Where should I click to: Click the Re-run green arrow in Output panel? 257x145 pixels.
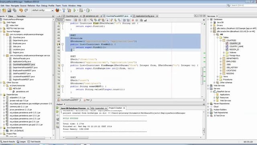(x=58, y=108)
